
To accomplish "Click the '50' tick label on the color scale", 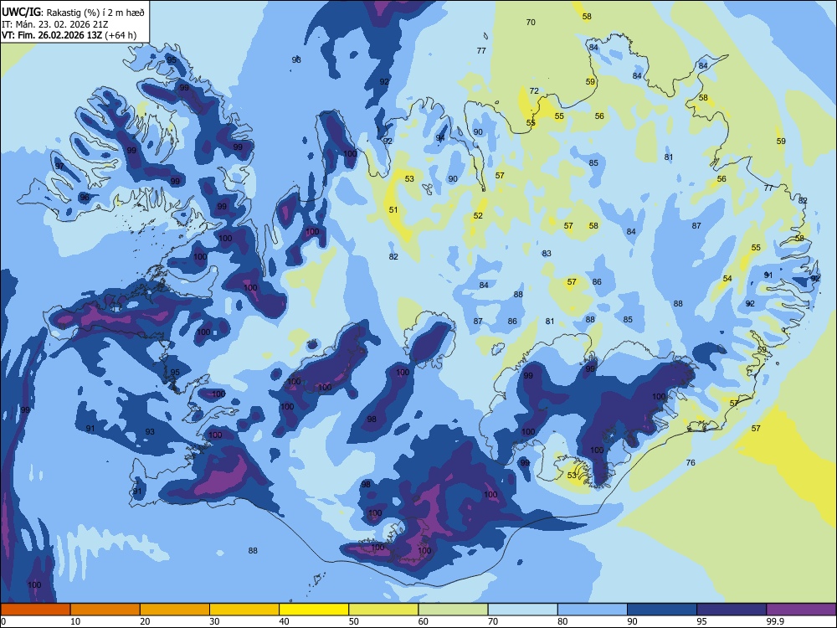I will 353,621.
